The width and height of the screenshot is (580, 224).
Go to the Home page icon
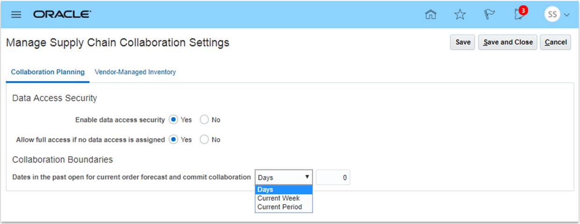(x=431, y=14)
